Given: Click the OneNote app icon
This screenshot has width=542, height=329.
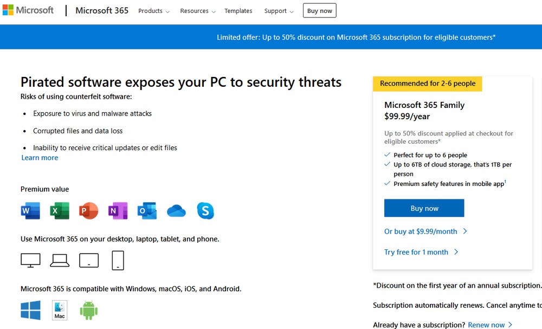Looking at the screenshot, I should 118,210.
